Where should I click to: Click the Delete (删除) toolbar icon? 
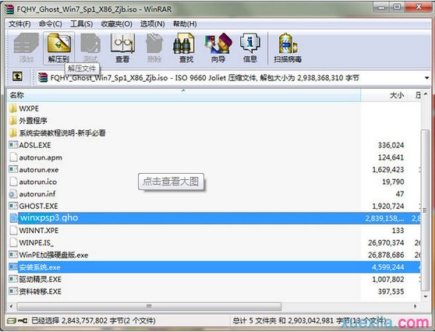(154, 44)
